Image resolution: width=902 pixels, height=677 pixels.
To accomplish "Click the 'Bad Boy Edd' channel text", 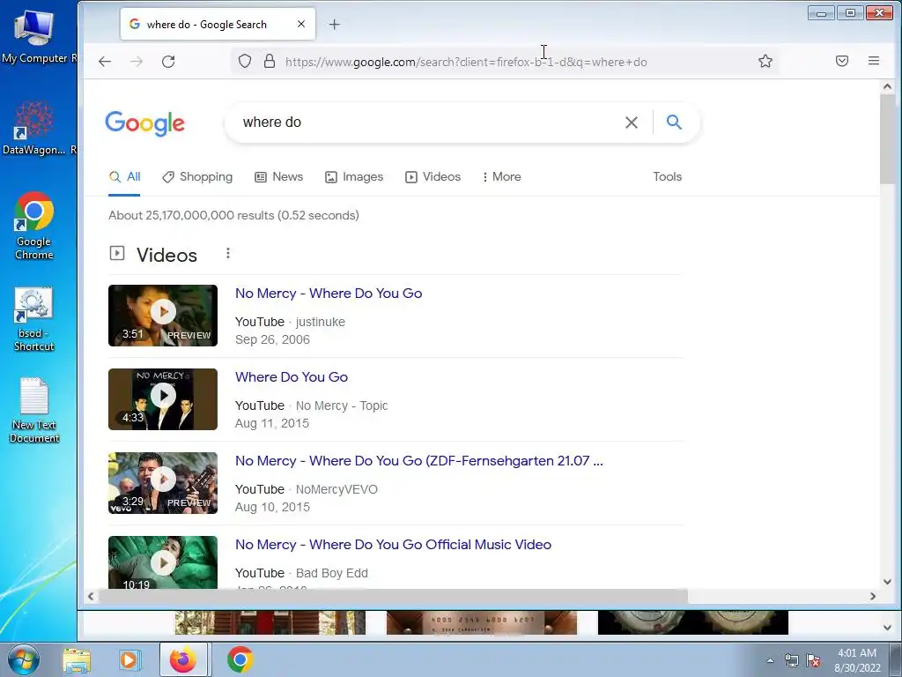I will click(x=332, y=573).
